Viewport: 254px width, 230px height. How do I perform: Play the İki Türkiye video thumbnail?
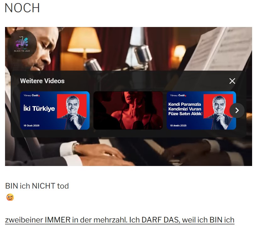tap(55, 110)
